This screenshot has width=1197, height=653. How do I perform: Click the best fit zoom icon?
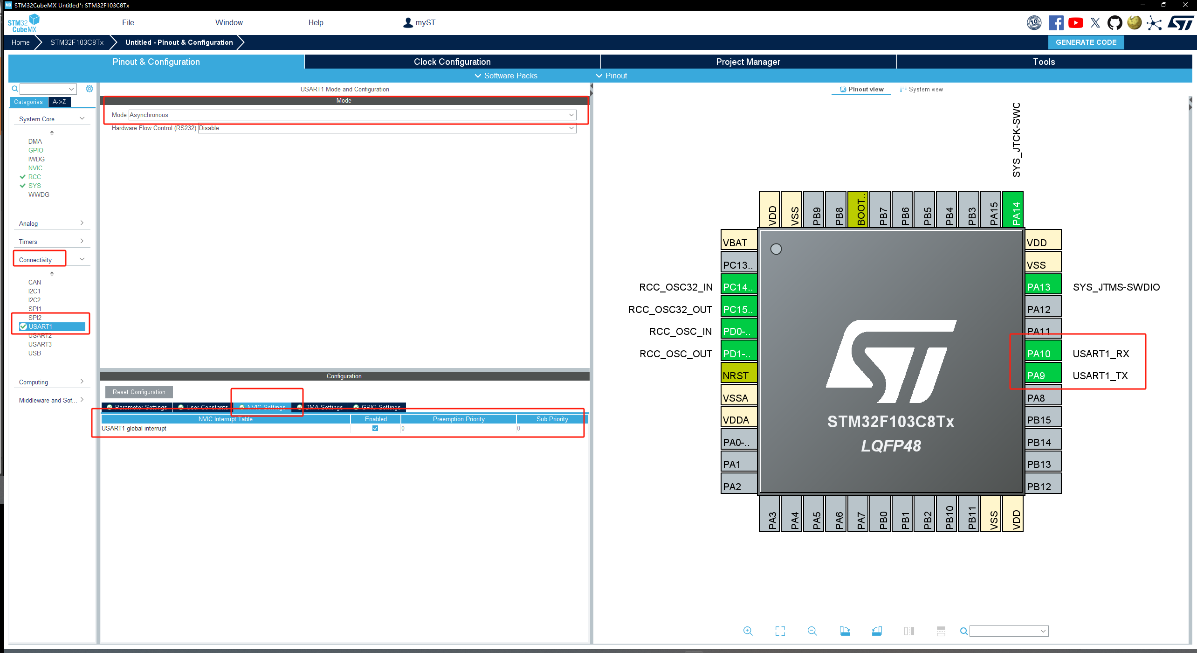(x=780, y=631)
